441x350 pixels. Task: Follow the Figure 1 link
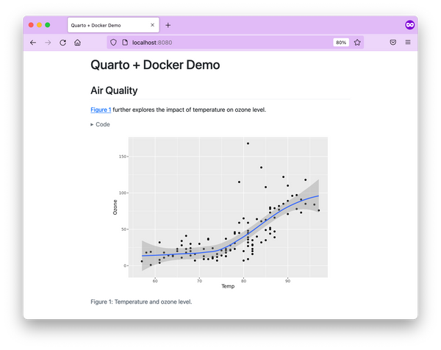101,110
